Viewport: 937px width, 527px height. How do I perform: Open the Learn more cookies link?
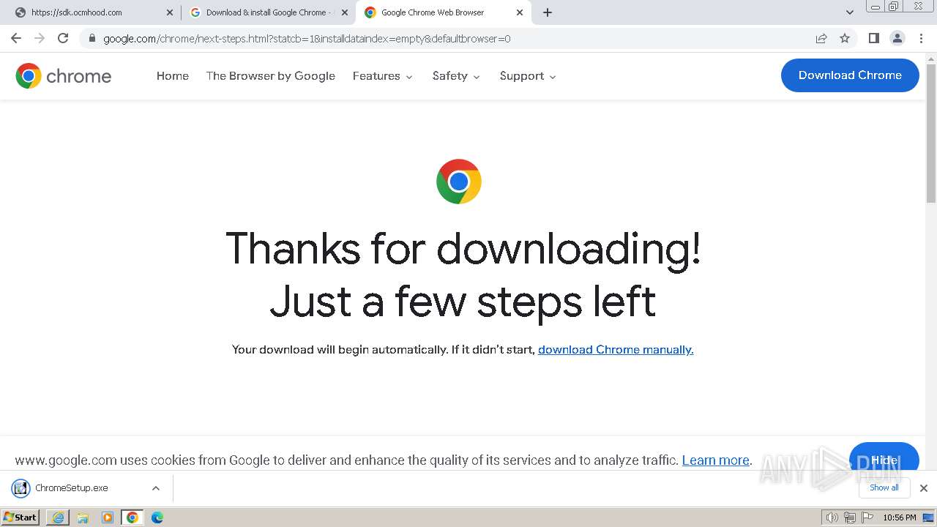coord(716,460)
